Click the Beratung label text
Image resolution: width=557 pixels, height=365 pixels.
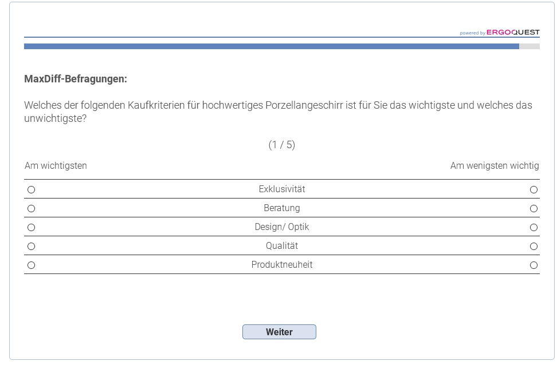[281, 208]
